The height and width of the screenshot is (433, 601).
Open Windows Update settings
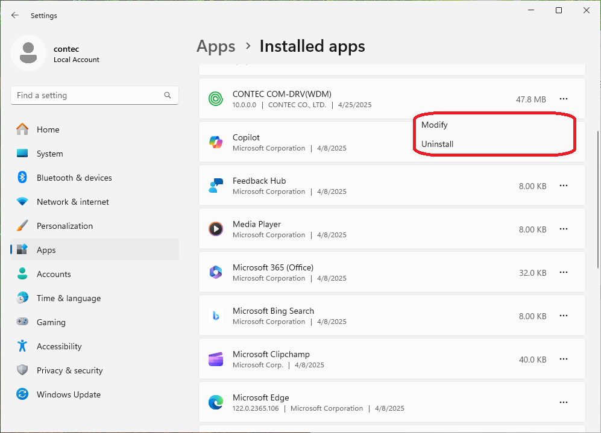tap(95, 394)
